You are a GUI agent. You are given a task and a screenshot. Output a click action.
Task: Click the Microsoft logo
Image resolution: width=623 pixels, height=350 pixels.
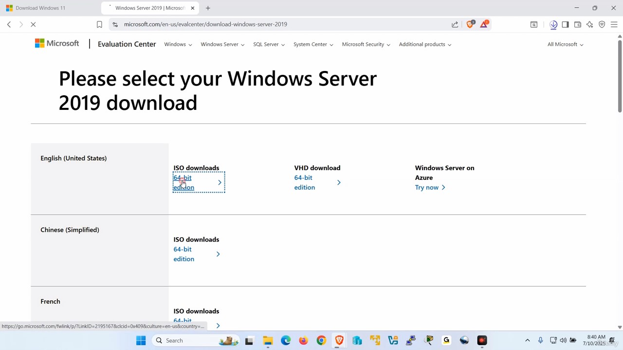point(57,44)
